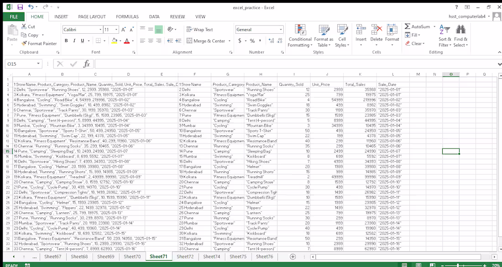Click the Insert Function fx icon
Image resolution: width=502 pixels, height=267 pixels.
click(x=86, y=64)
